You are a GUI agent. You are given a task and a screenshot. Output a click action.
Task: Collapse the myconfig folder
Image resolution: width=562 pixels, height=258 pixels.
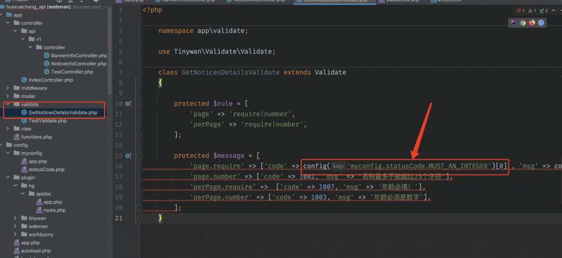click(8, 153)
